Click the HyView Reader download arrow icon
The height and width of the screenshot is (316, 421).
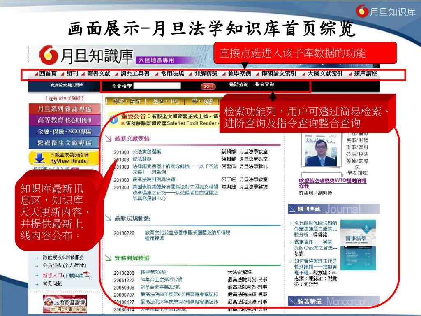[39, 158]
